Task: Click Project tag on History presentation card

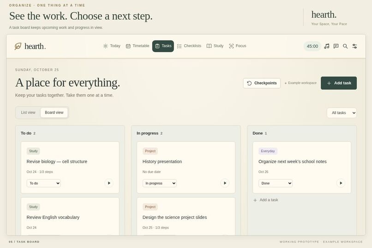Action: 150,151
